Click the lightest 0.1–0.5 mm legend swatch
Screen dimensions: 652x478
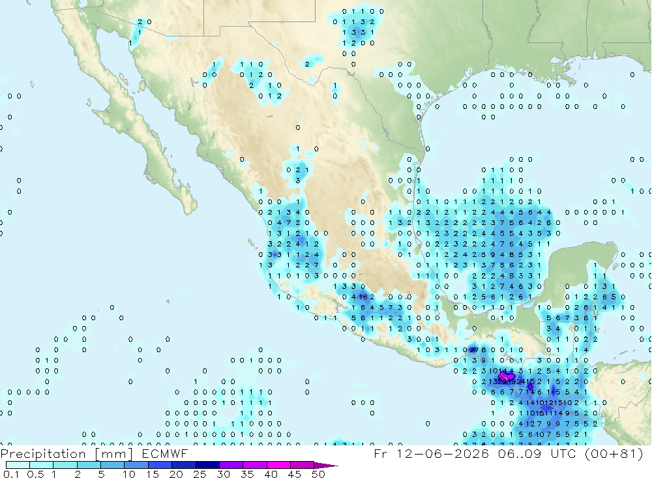point(18,465)
